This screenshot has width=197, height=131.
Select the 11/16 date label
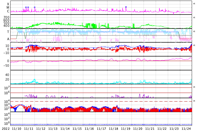point(89,129)
